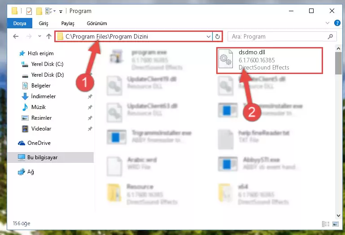The width and height of the screenshot is (345, 235).
Task: Click pin icon beside Resimler
Action: click(90, 118)
